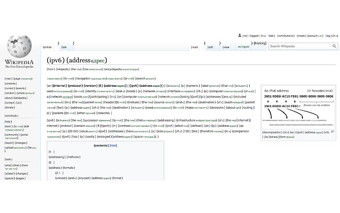
Task: Click the jump to search link
Action: (x=101, y=78)
